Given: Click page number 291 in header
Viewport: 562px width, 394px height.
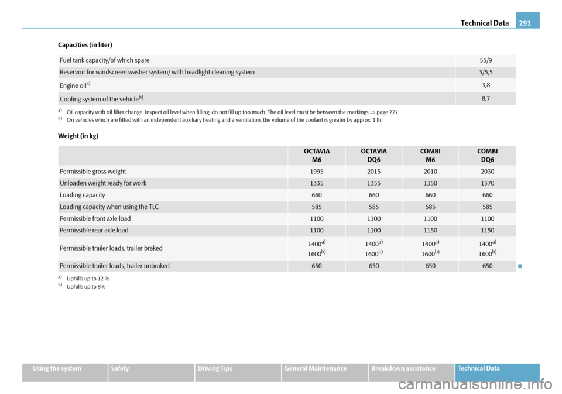Looking at the screenshot, I should pyautogui.click(x=528, y=21).
